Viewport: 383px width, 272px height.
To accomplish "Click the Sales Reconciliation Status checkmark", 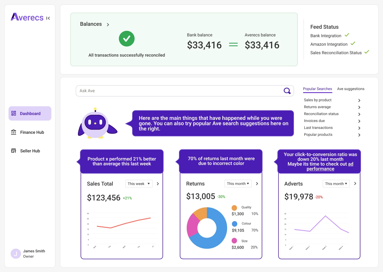I will (x=367, y=52).
